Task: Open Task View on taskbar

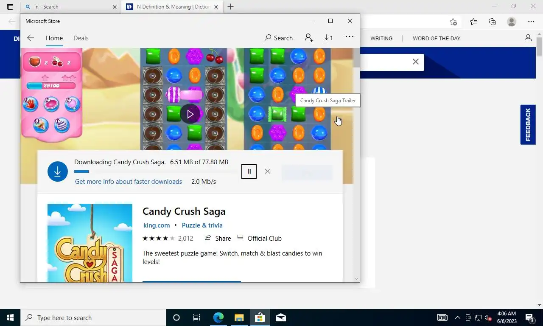Action: tap(197, 318)
